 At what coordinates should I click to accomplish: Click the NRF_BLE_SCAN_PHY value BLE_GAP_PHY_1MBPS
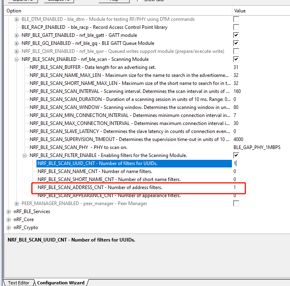pyautogui.click(x=257, y=147)
